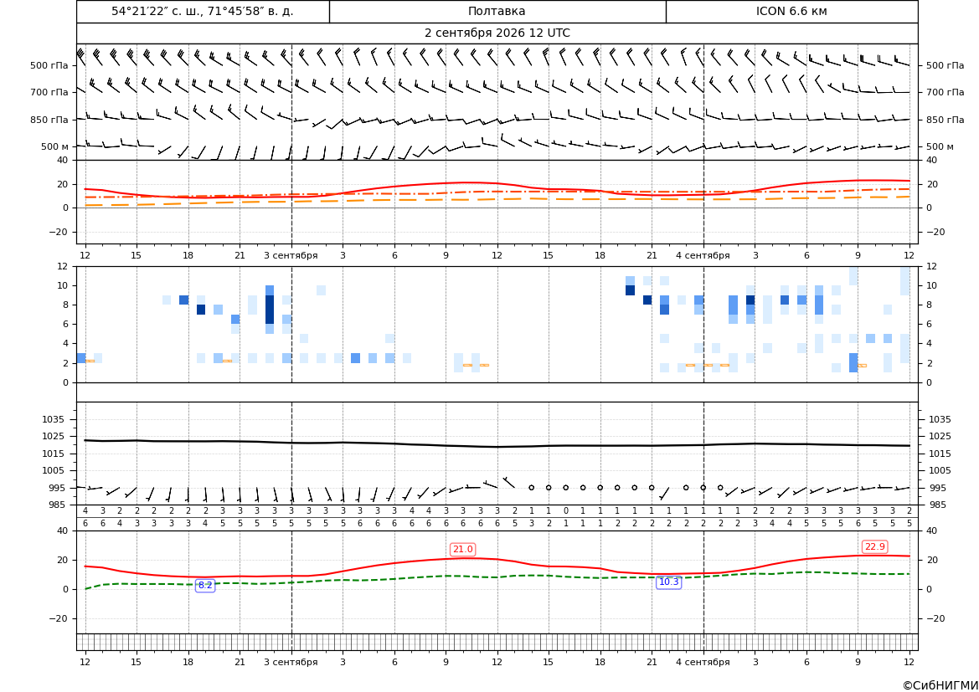Viewport: 979px width, 692px height.
Task: Click the right 500 м level label
Action: point(940,146)
